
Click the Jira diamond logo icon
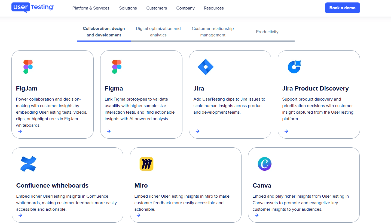[x=206, y=67]
